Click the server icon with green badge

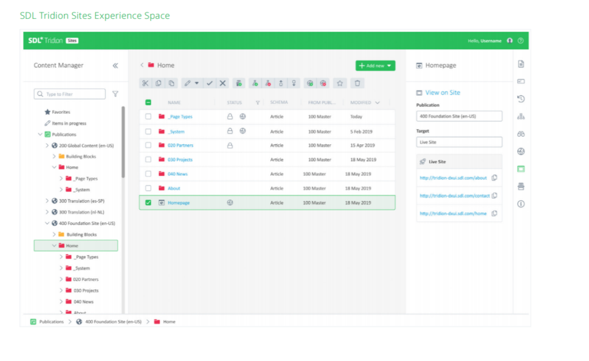tap(239, 83)
